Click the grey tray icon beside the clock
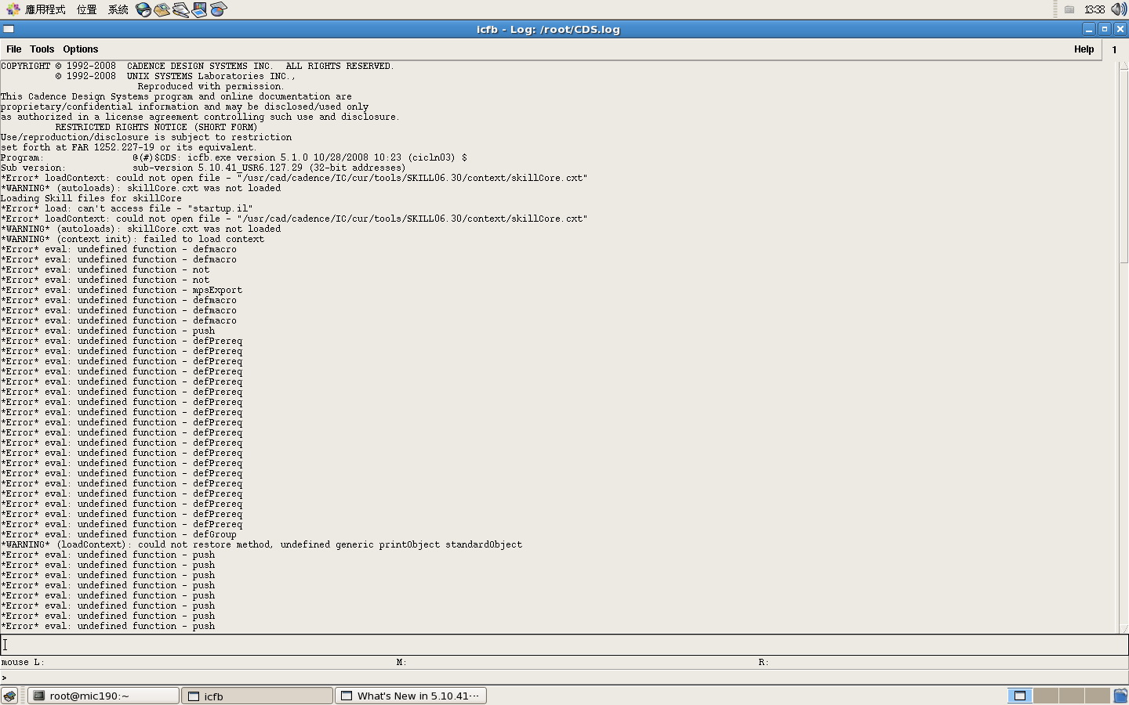Viewport: 1129px width, 705px height. point(1069,9)
